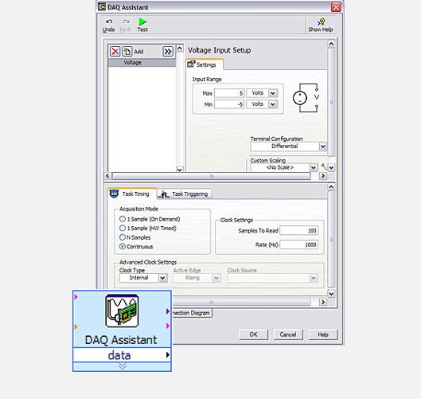Image resolution: width=421 pixels, height=399 pixels.
Task: Click the voltage source diagram graphic
Action: (x=306, y=98)
